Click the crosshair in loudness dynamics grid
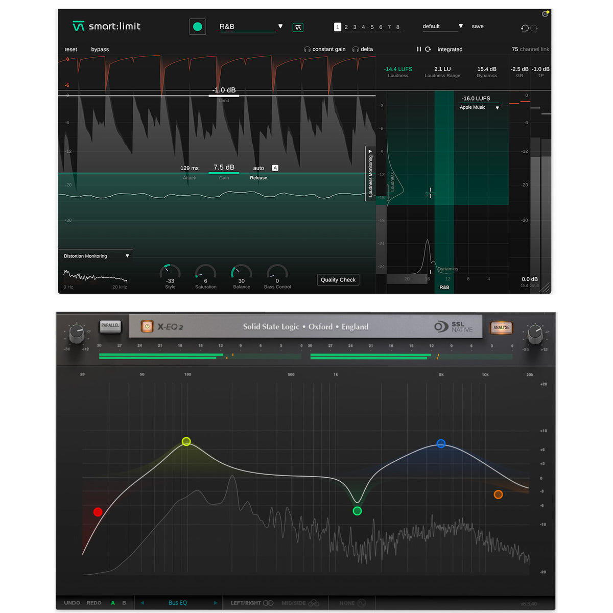This screenshot has width=613, height=613. coord(430,193)
